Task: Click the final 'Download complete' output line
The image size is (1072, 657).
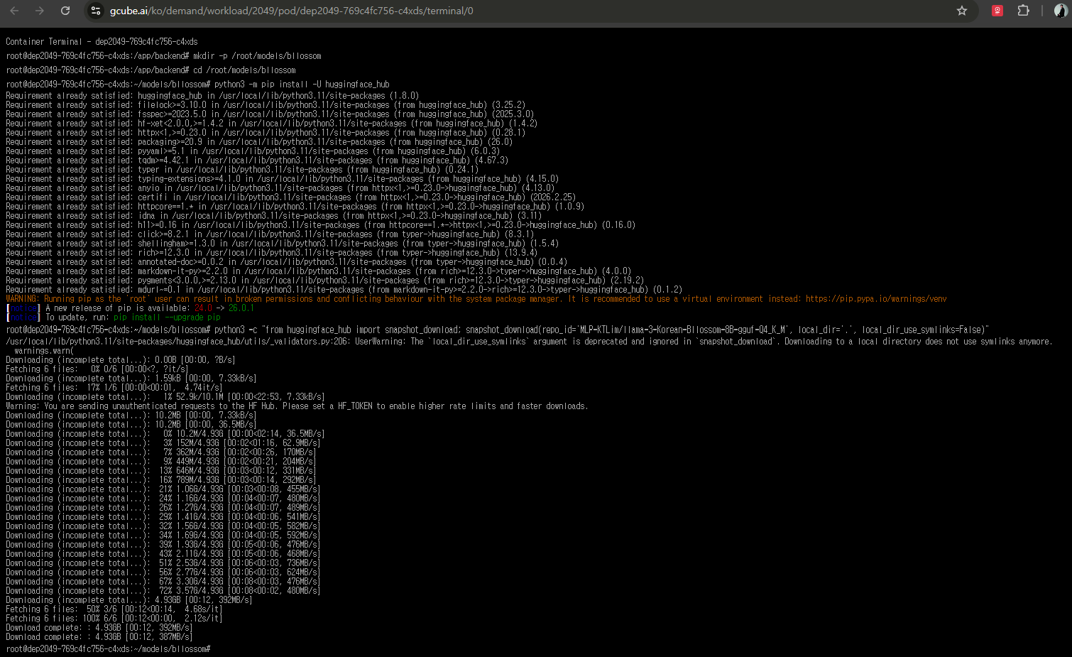Action: point(99,637)
